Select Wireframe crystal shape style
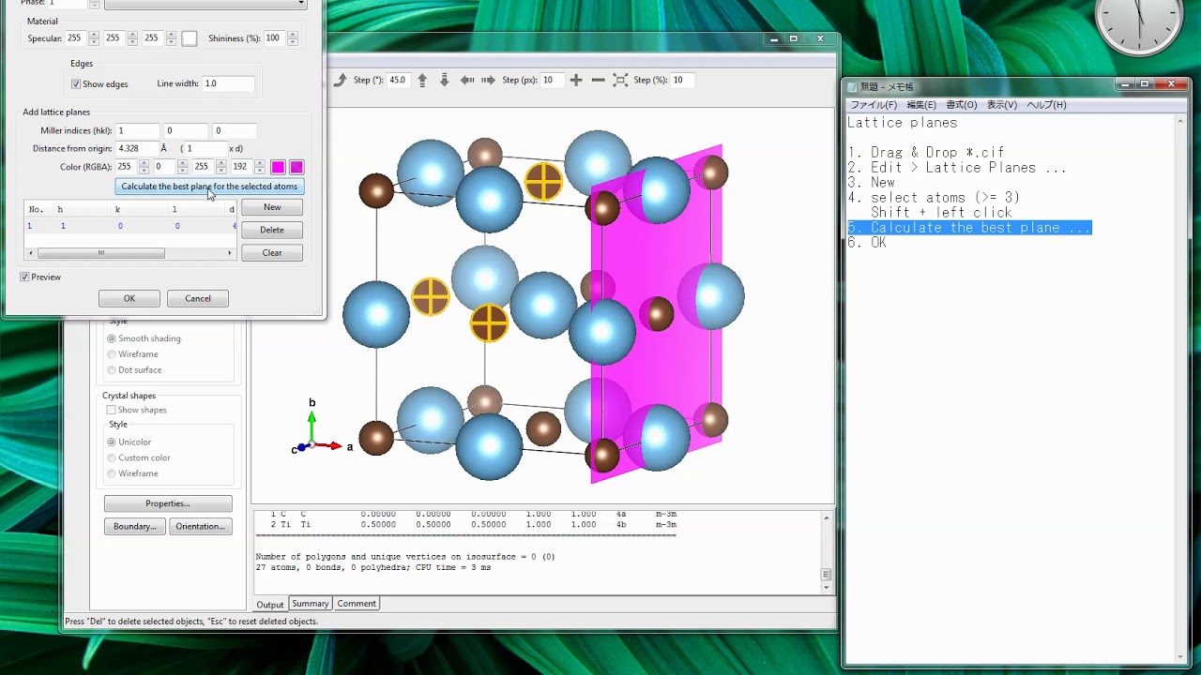 [x=112, y=474]
